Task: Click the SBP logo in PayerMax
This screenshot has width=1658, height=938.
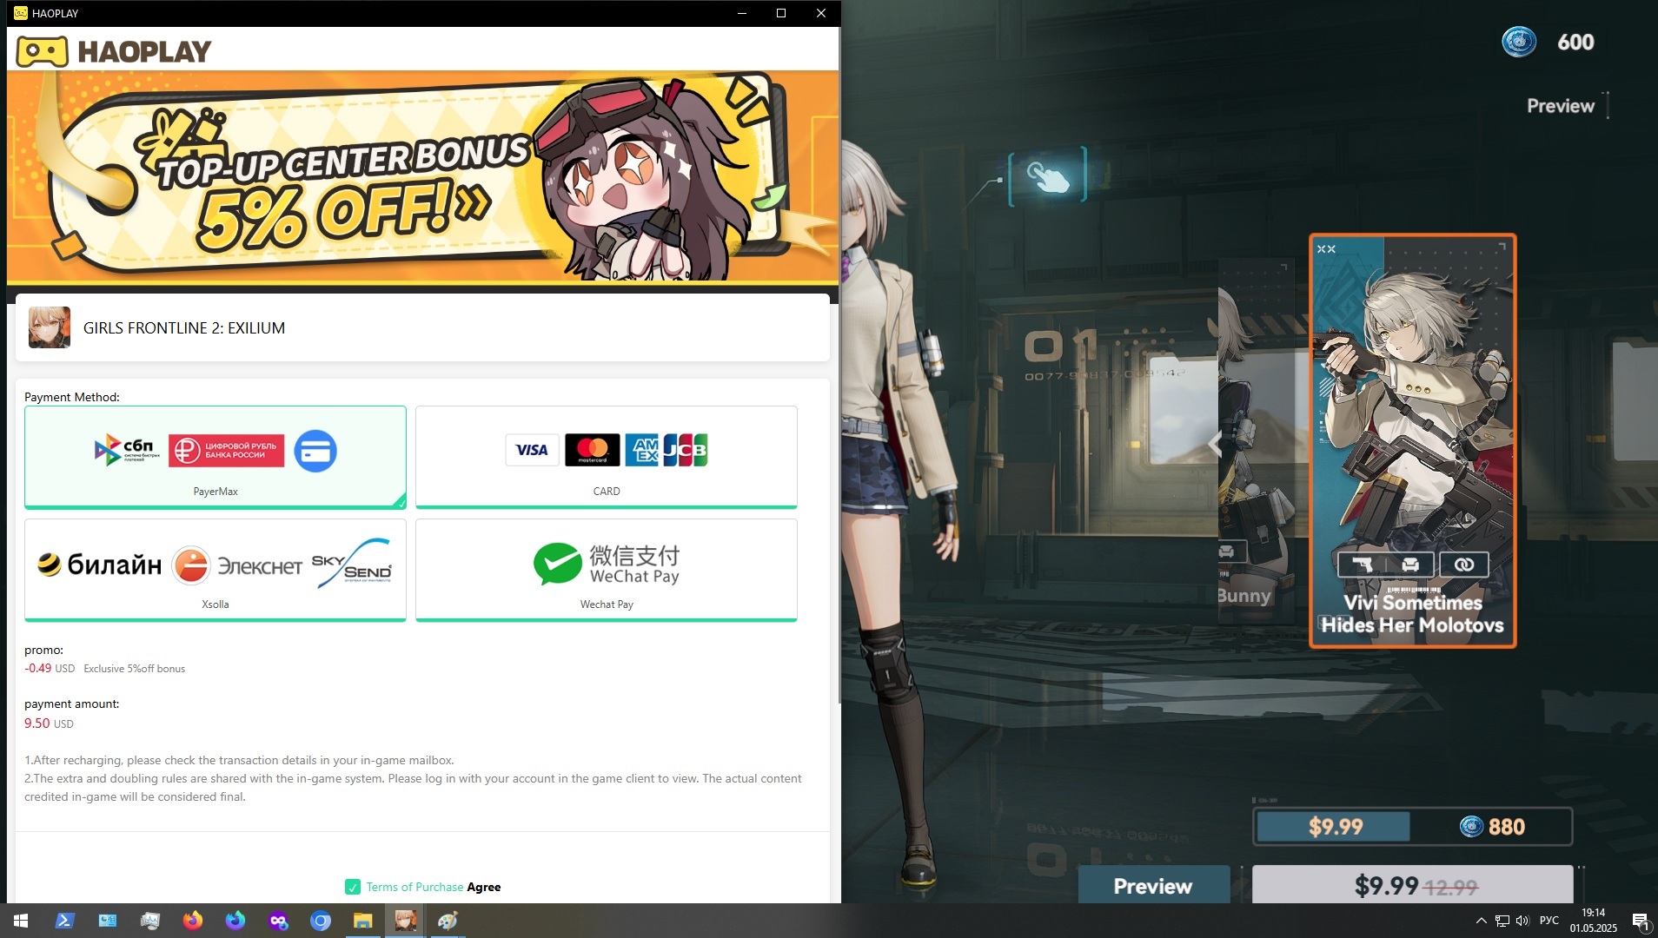Action: coord(127,450)
